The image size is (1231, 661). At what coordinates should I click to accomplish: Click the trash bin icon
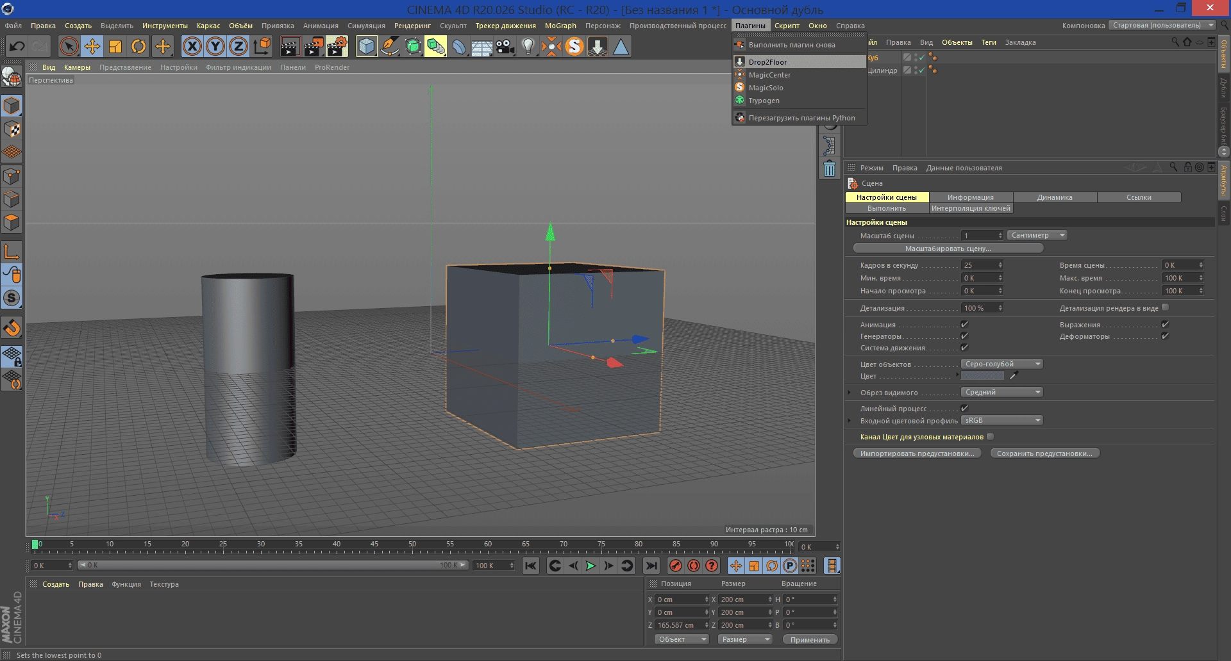point(830,169)
